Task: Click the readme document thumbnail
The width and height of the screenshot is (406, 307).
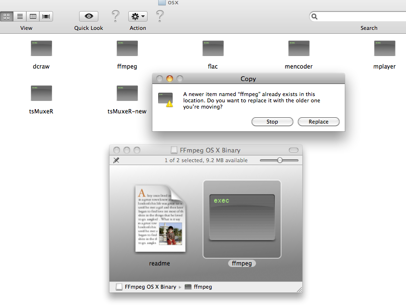Action: (160, 218)
